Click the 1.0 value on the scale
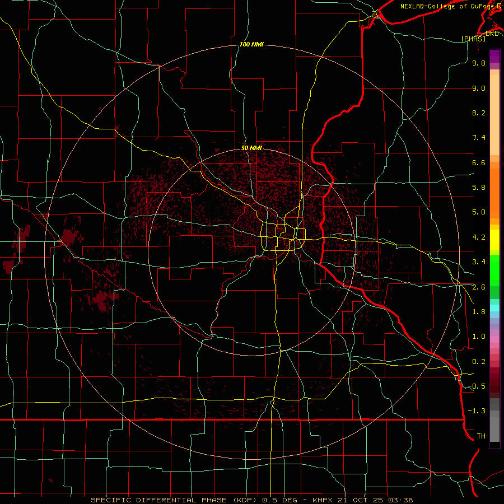This screenshot has height=504, width=504. pos(479,337)
